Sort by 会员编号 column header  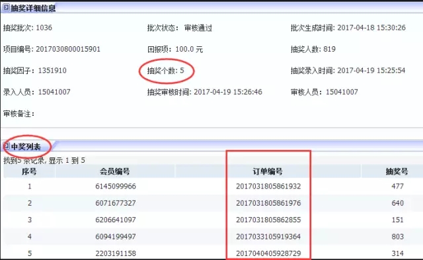tap(114, 171)
